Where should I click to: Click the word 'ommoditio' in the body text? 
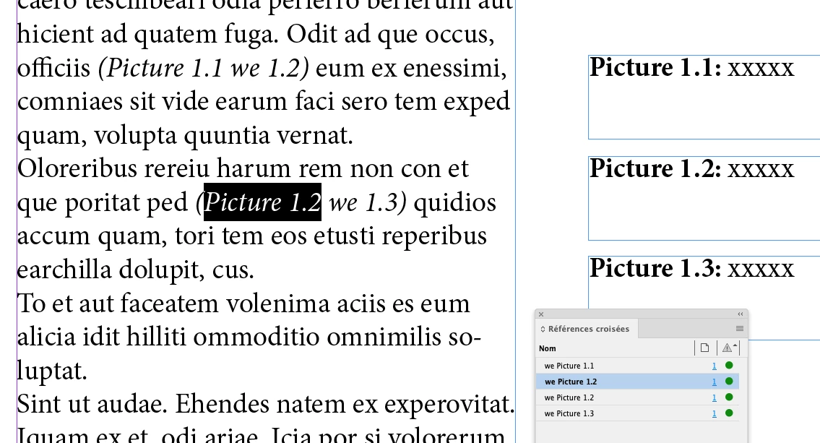pos(256,337)
